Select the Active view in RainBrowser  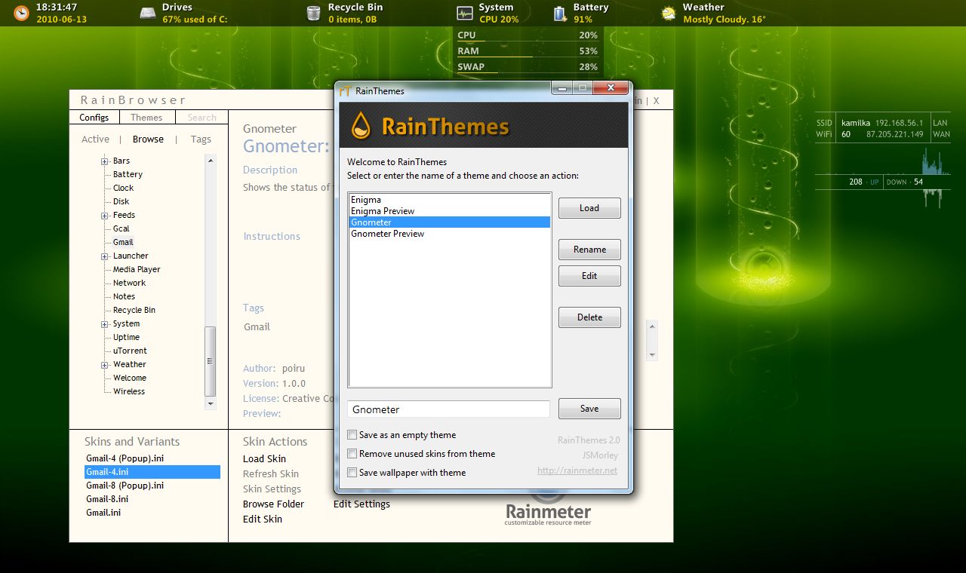pyautogui.click(x=95, y=139)
